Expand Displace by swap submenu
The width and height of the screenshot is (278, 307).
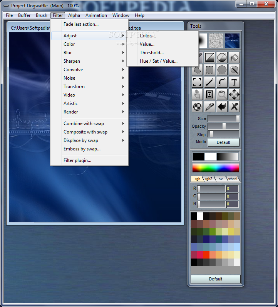89,140
